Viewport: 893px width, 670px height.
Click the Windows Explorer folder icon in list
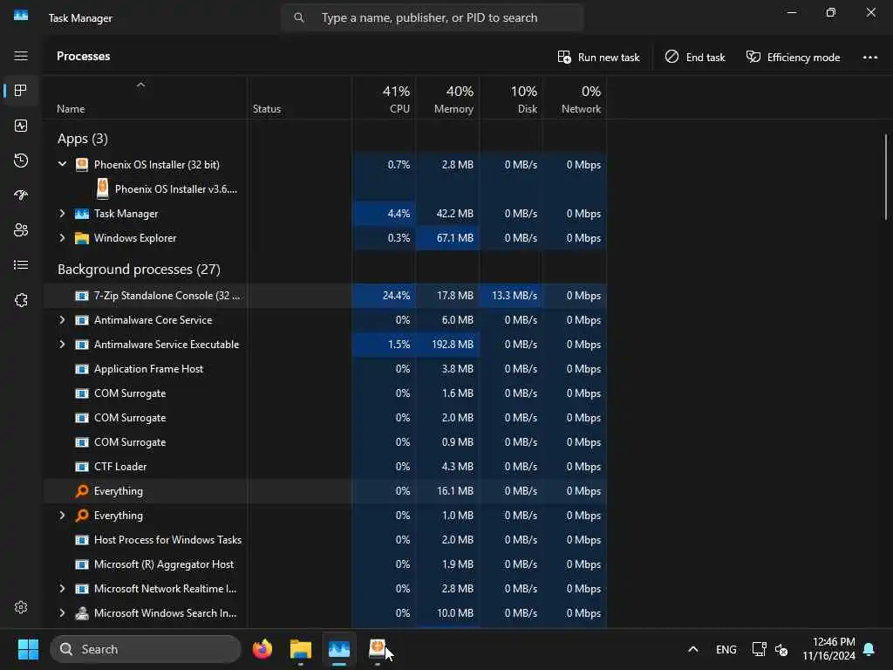(82, 238)
